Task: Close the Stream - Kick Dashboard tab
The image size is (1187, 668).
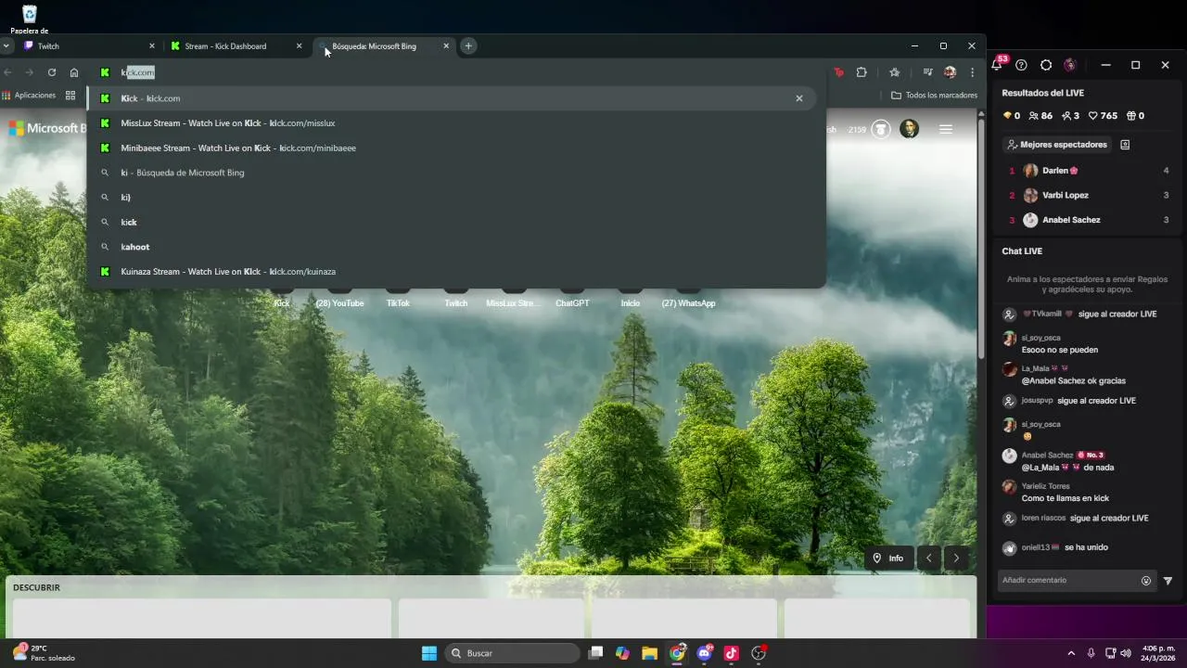Action: click(x=299, y=45)
